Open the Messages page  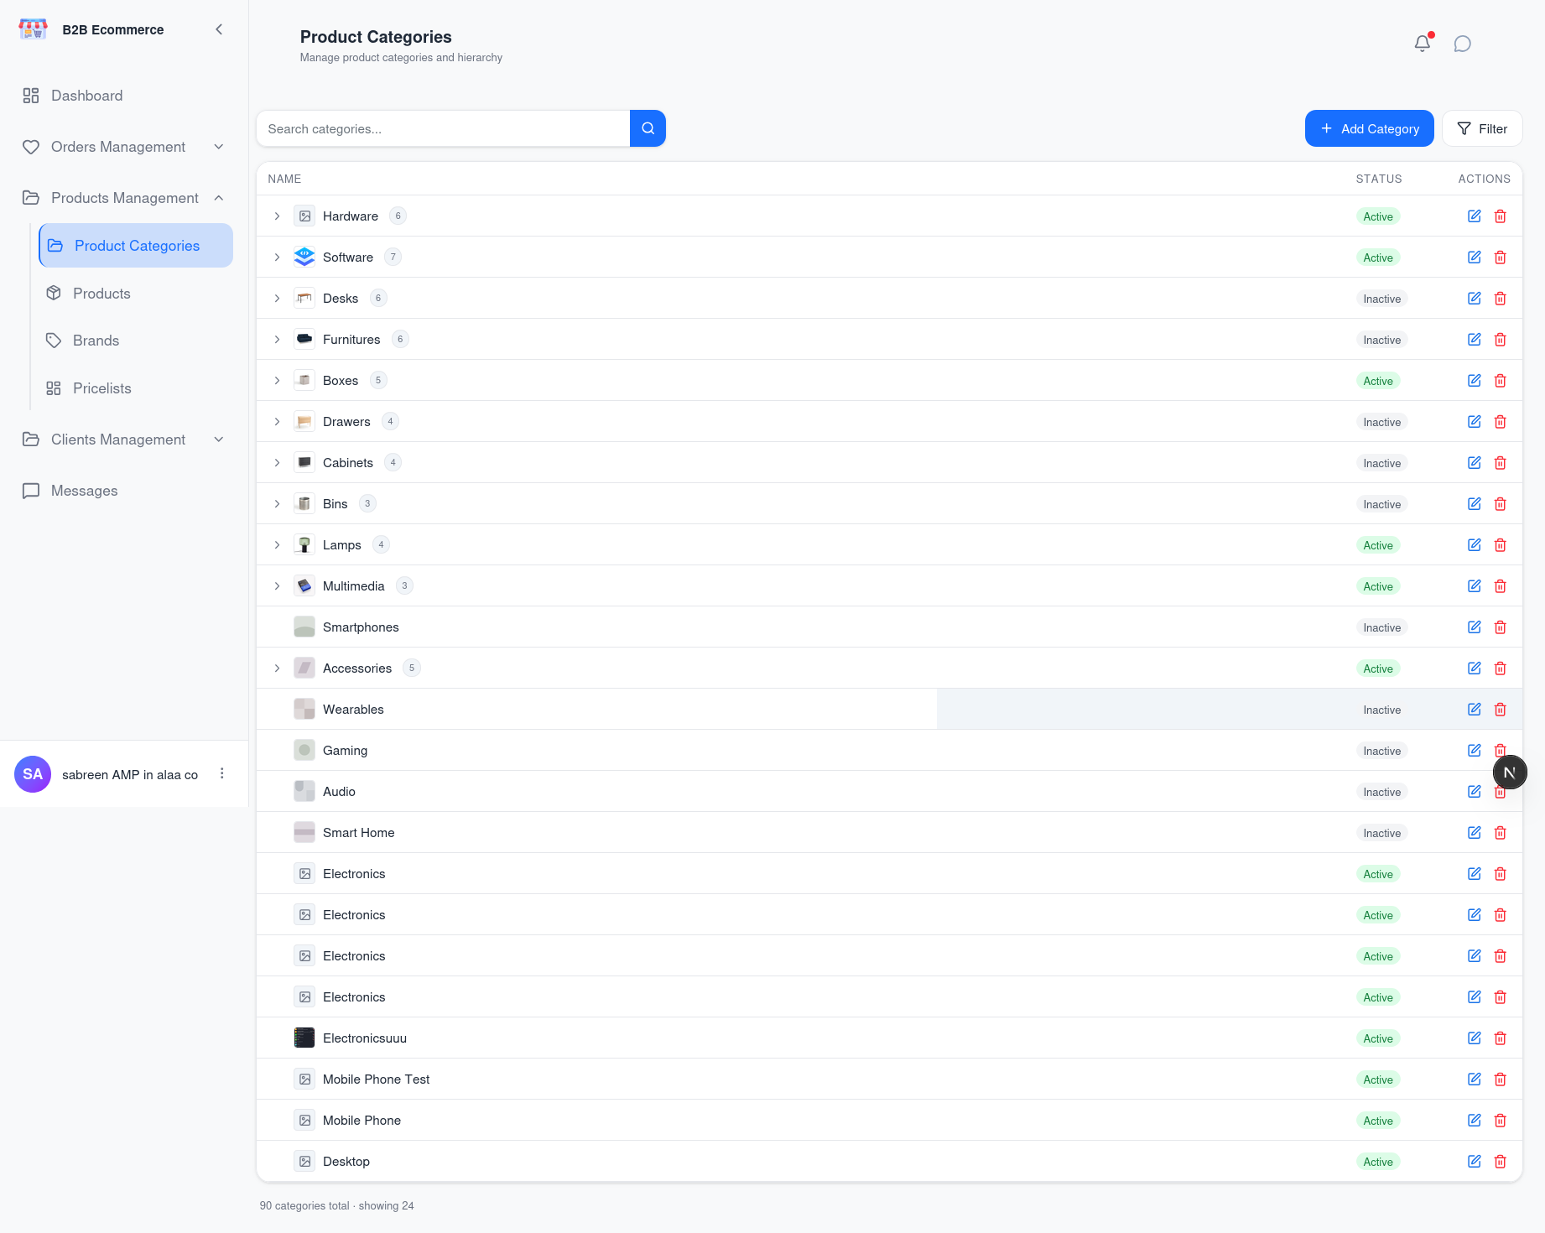124,491
